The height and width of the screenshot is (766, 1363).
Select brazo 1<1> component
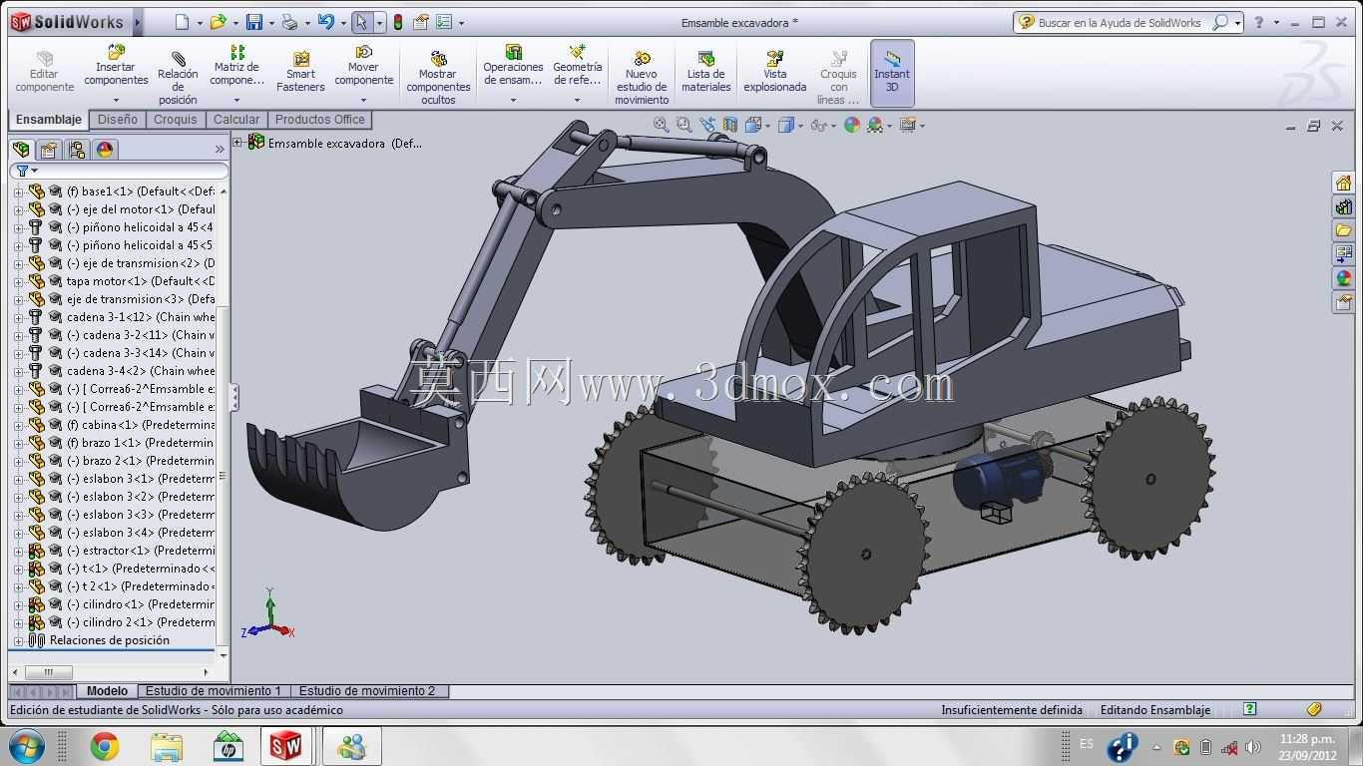click(x=141, y=443)
